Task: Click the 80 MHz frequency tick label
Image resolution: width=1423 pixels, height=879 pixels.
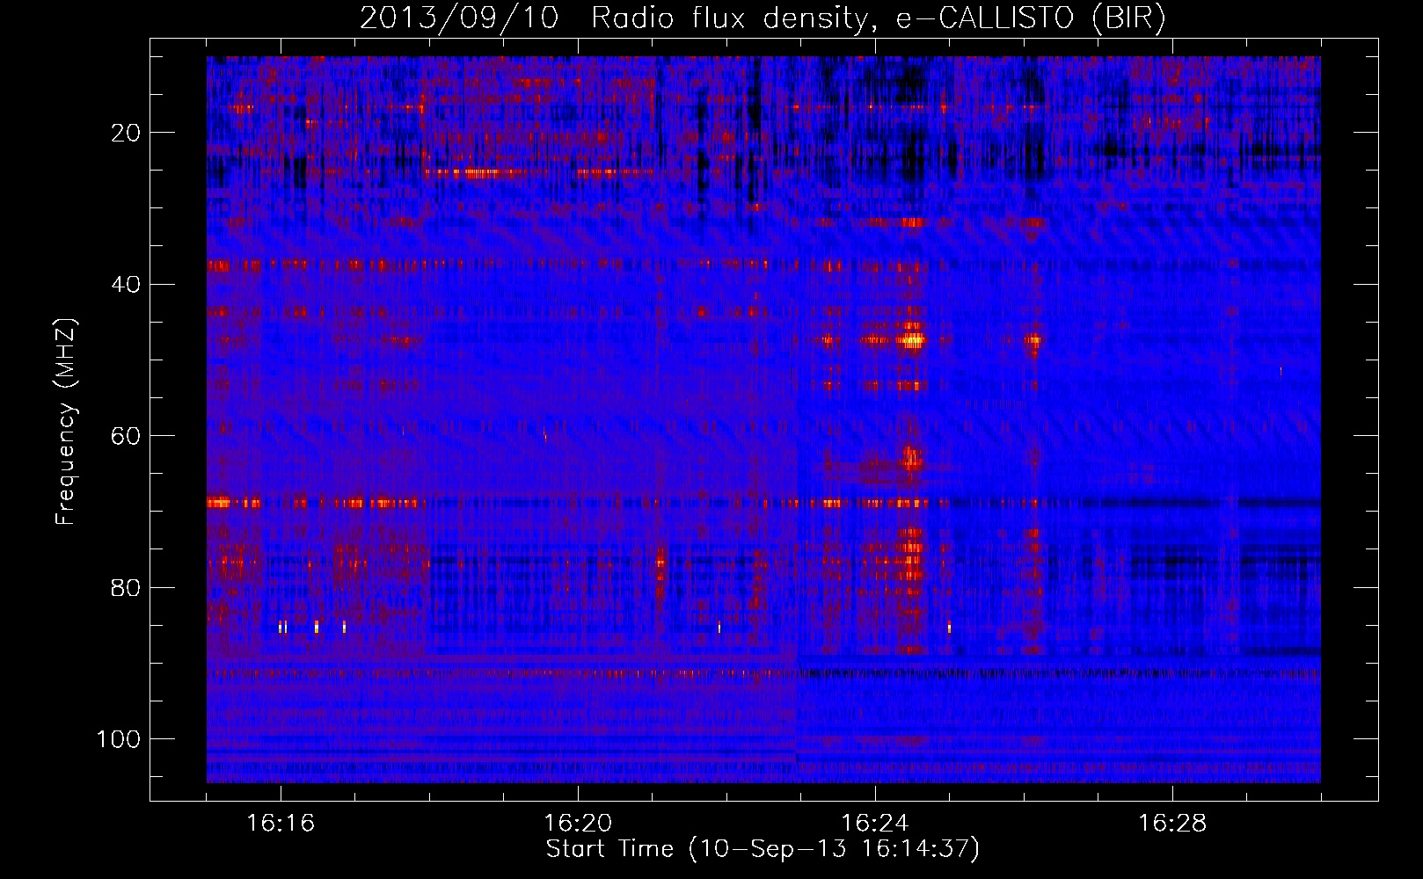Action: 127,587
